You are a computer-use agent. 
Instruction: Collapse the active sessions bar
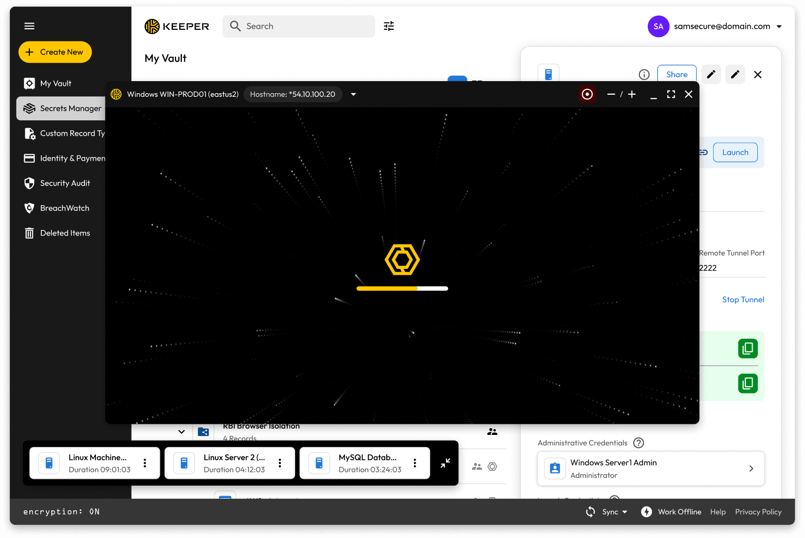tap(445, 463)
